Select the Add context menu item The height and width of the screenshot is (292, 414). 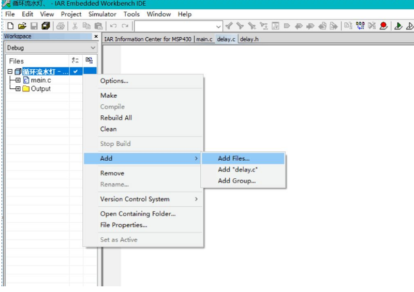coord(142,158)
